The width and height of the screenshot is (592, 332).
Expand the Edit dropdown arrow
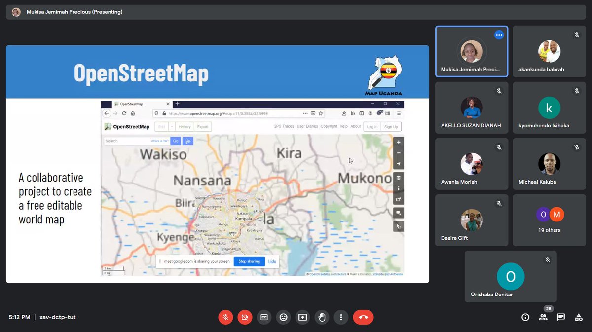(172, 127)
